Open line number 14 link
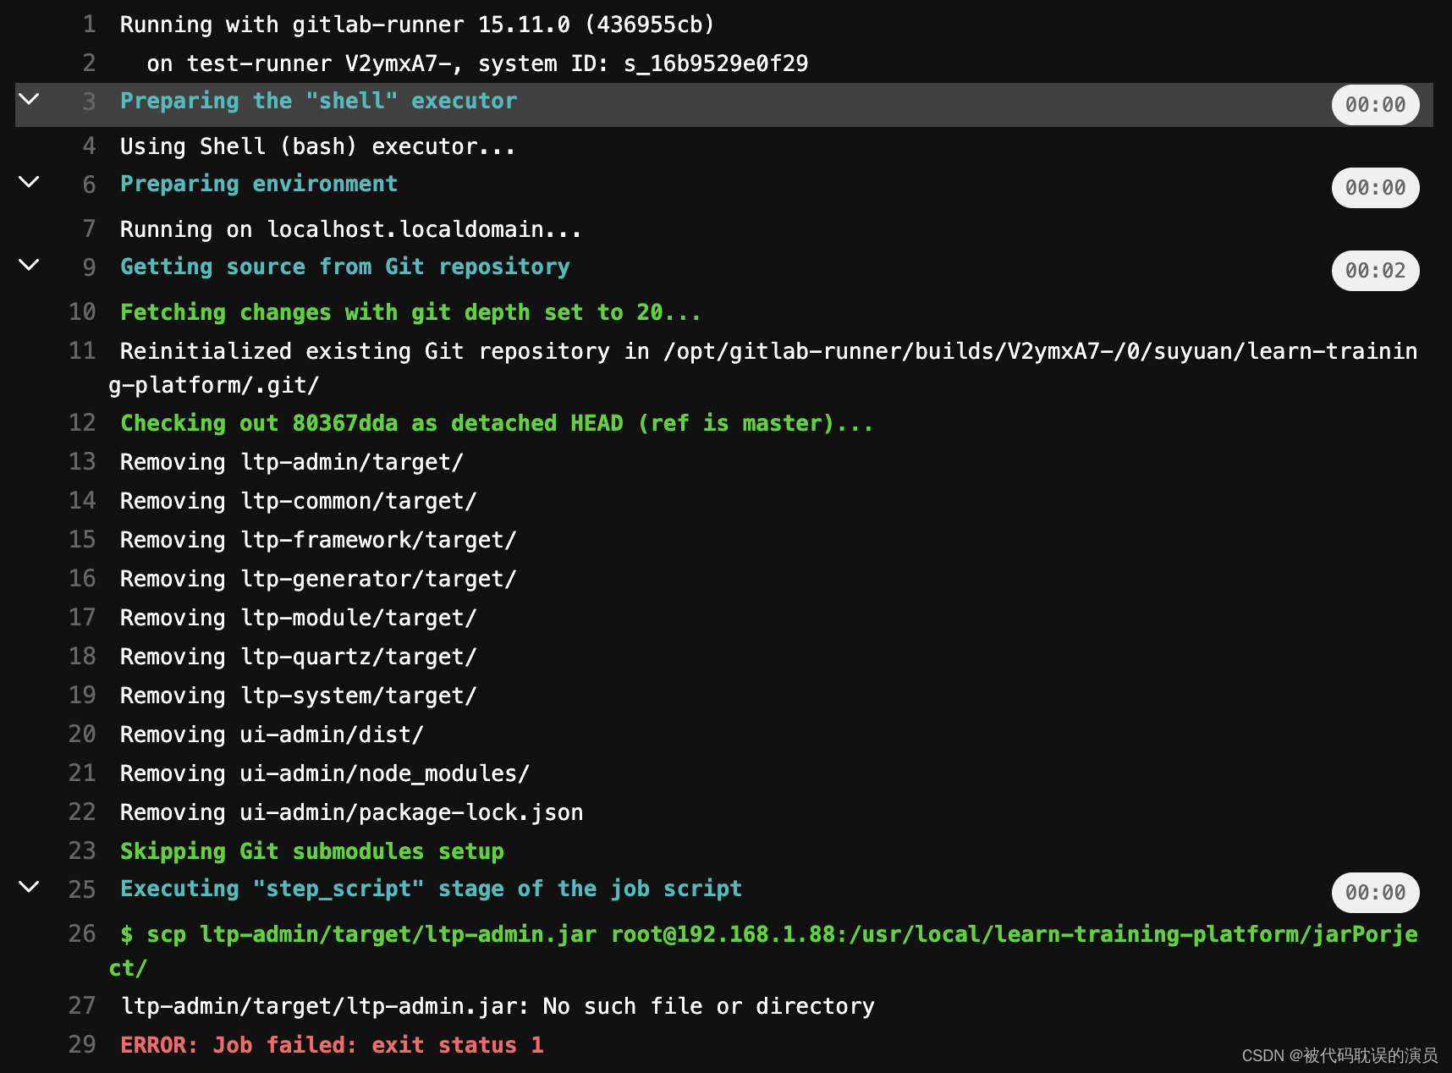1452x1073 pixels. coord(82,501)
